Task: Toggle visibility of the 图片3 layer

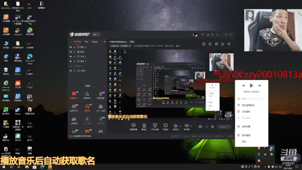Action: click(x=71, y=61)
